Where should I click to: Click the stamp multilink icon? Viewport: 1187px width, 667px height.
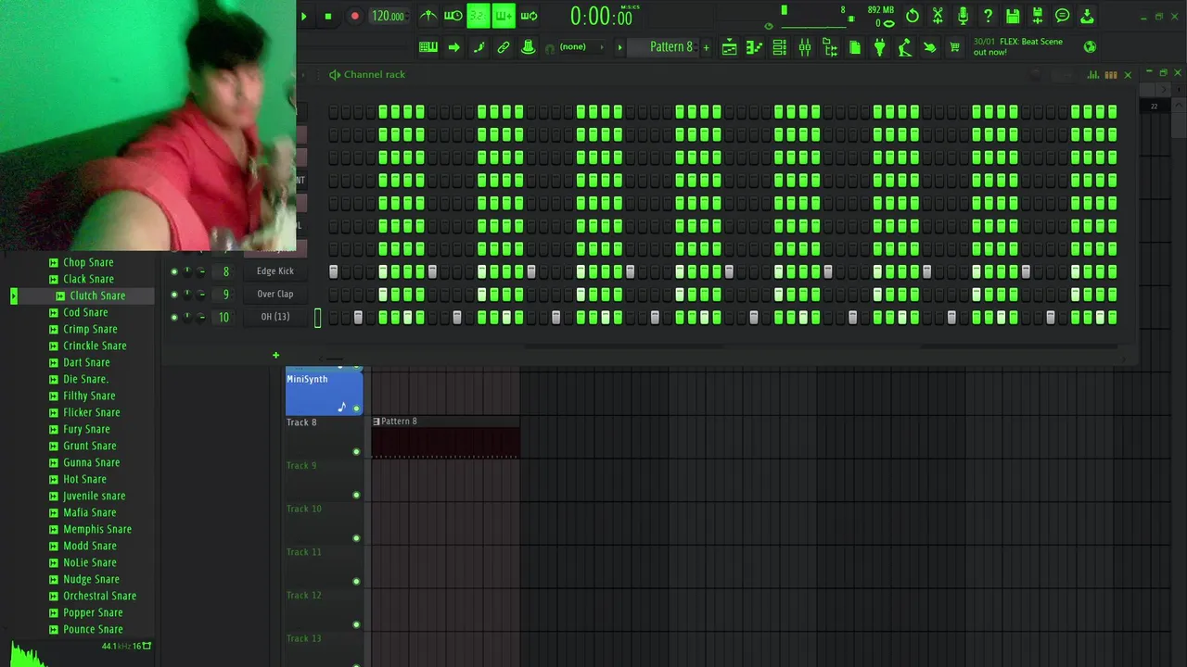tap(528, 47)
